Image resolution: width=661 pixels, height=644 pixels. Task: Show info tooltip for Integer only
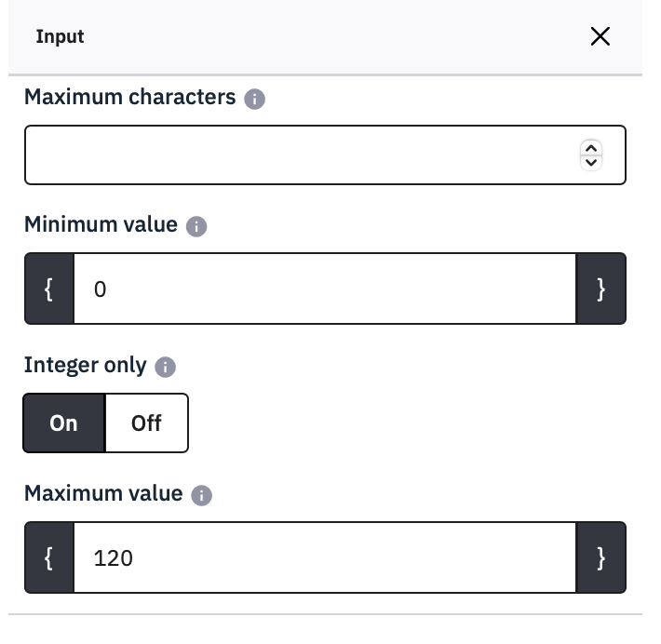(x=165, y=367)
